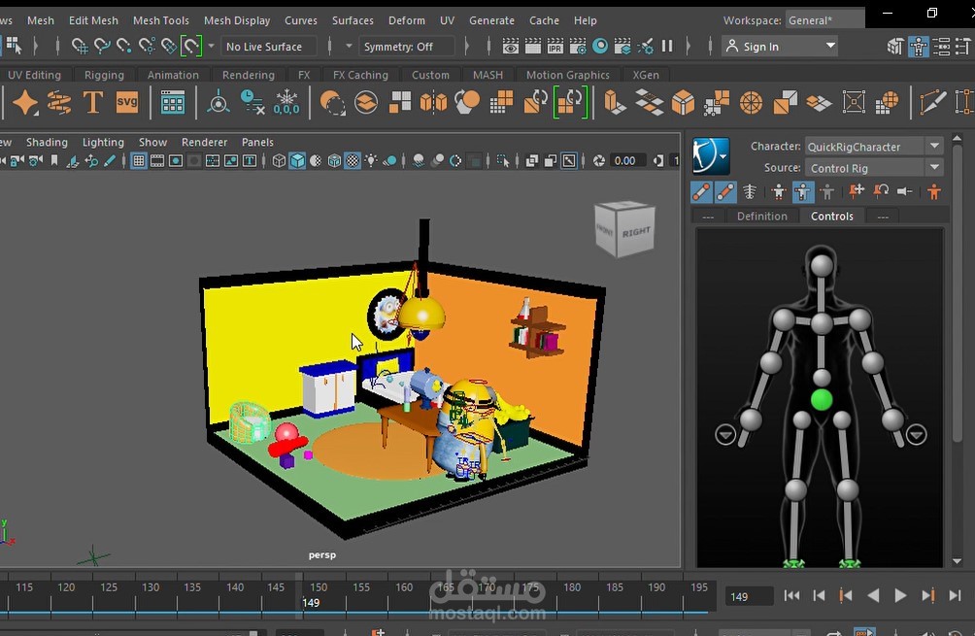Open the Symmetry: Off dropdown
Screen dimensions: 975x636
point(407,47)
